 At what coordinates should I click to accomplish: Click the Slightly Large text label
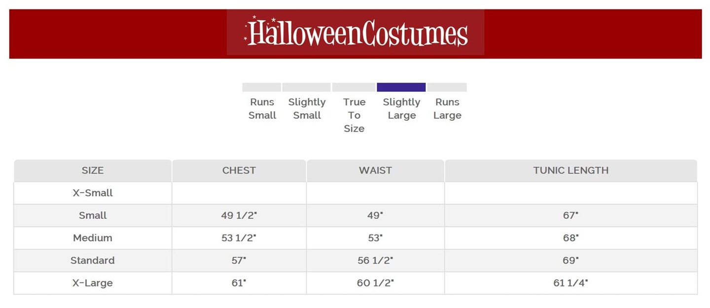pos(401,108)
